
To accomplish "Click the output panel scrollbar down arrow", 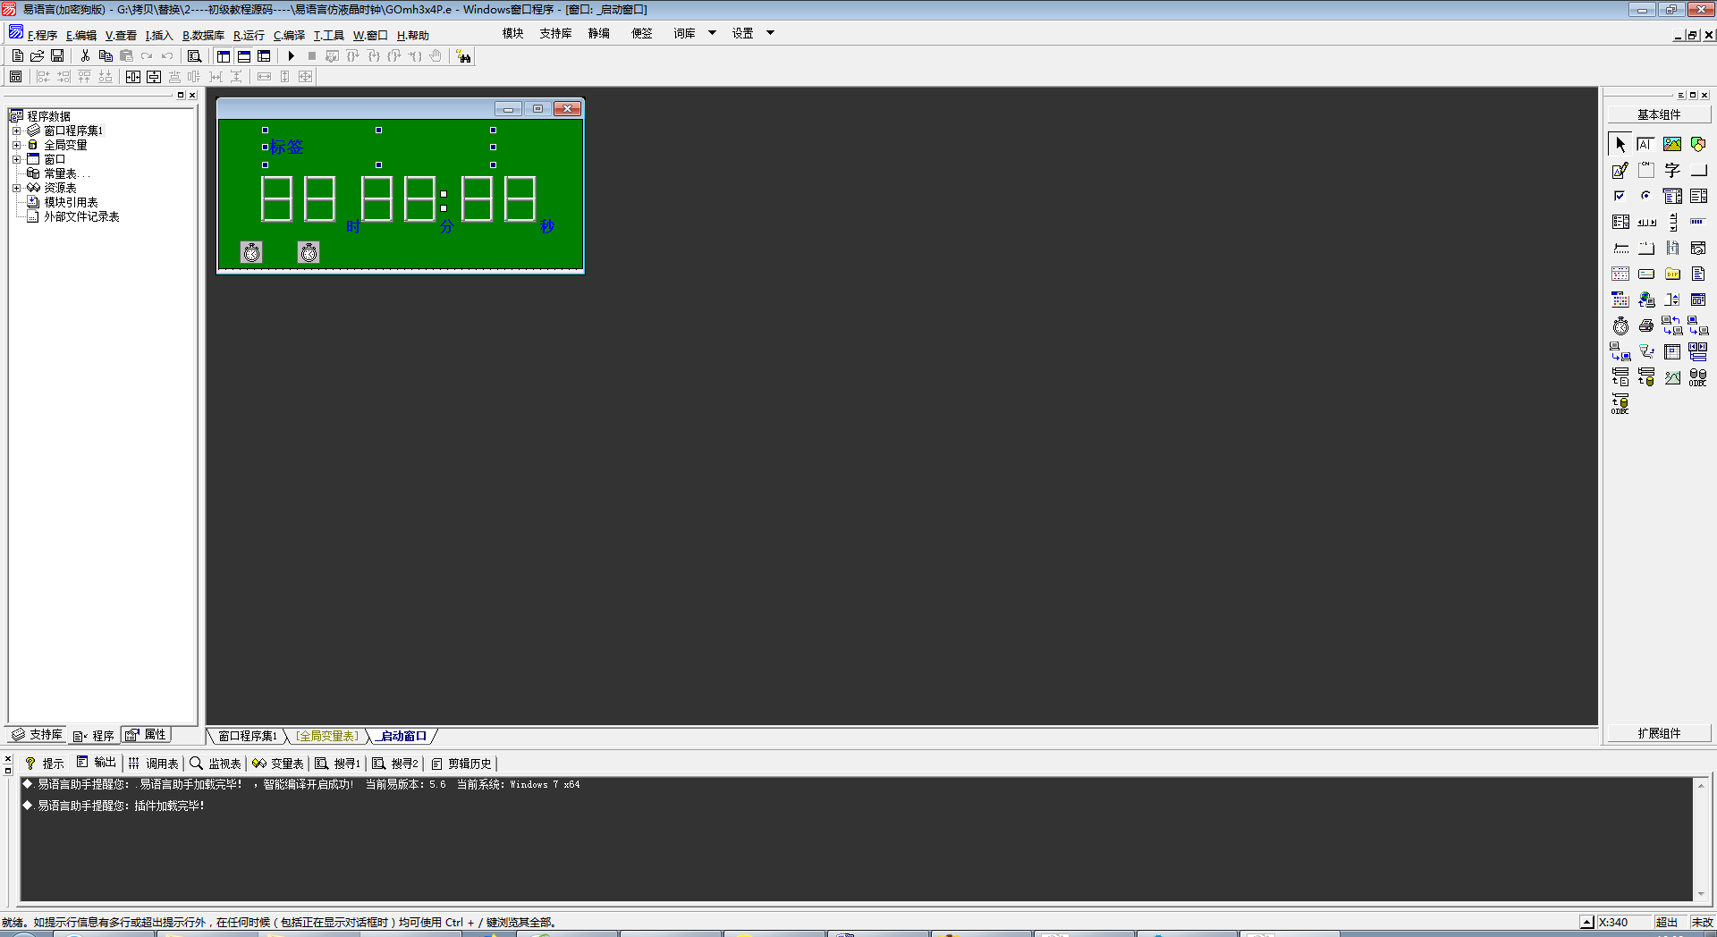I will coord(1701,894).
